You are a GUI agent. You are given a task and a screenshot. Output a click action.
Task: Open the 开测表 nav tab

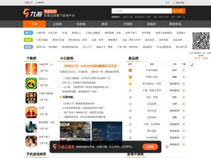128,24
